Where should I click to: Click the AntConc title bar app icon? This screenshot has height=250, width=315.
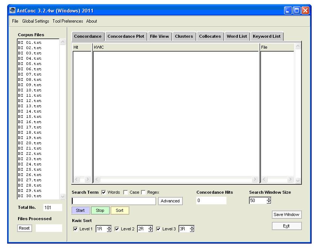[x=12, y=10]
